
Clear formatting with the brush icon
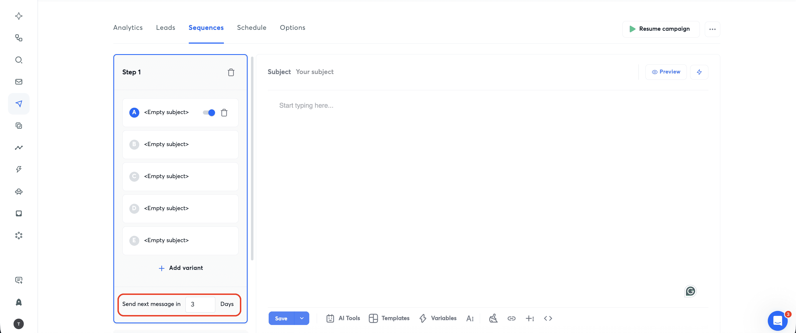(493, 318)
